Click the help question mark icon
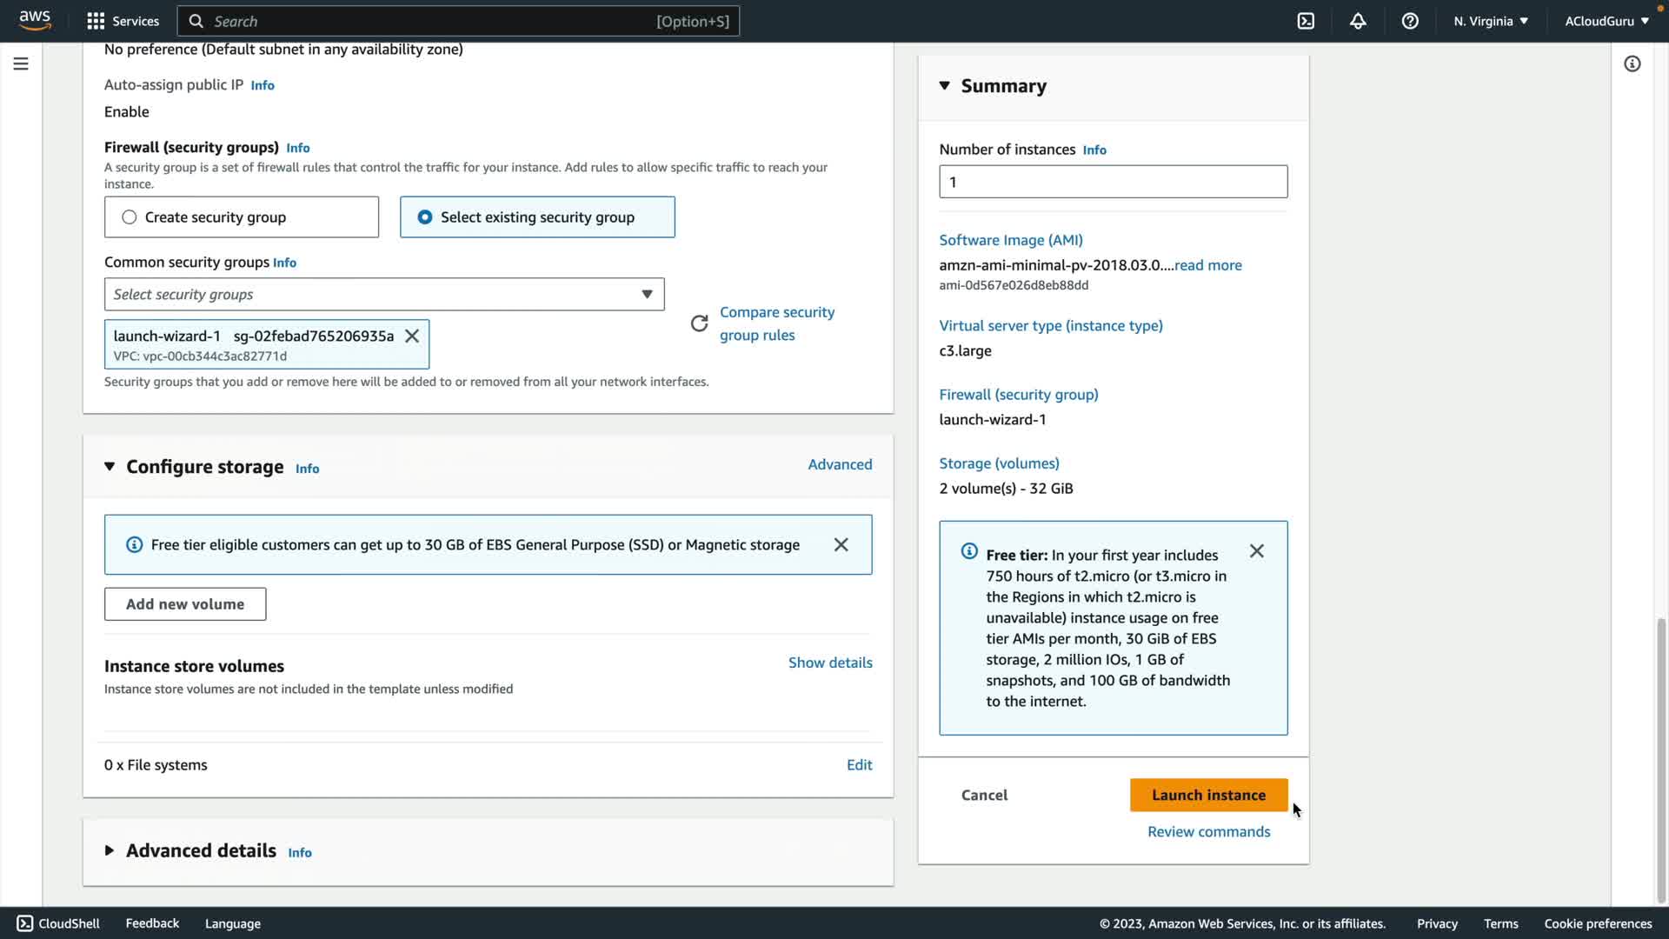Viewport: 1669px width, 939px height. tap(1410, 21)
